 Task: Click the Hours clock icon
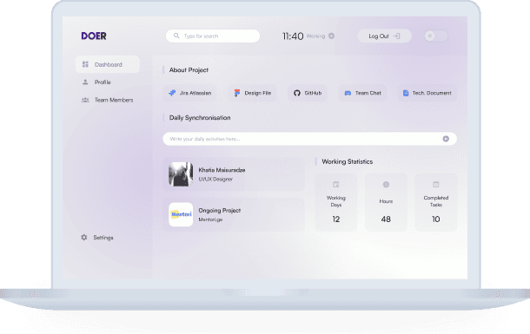(386, 185)
